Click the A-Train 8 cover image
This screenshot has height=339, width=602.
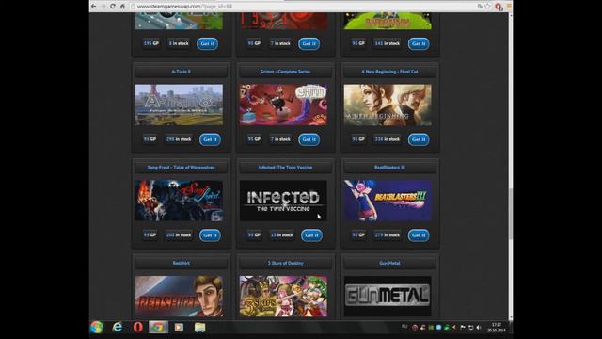coord(179,105)
